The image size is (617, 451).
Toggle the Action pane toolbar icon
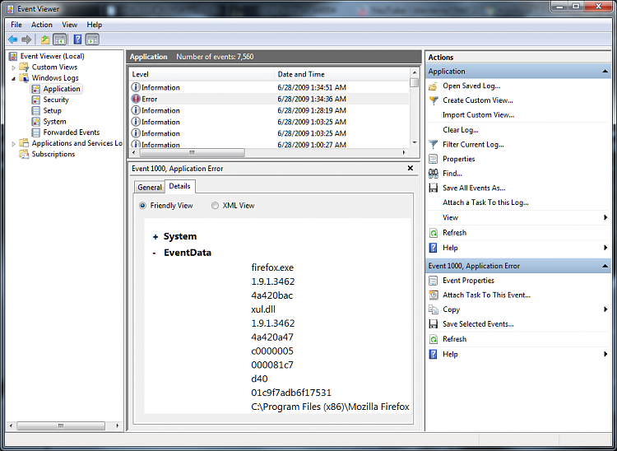pos(92,40)
